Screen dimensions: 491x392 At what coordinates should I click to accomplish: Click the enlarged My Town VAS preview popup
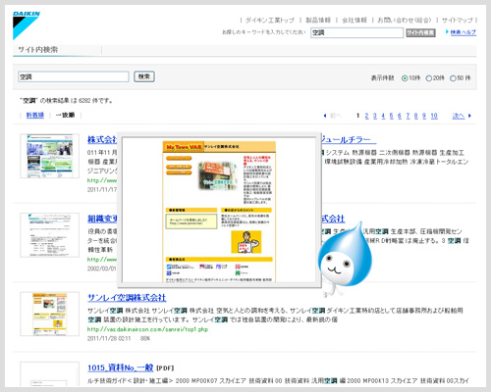click(219, 210)
